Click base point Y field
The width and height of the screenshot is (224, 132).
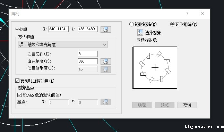88,102
